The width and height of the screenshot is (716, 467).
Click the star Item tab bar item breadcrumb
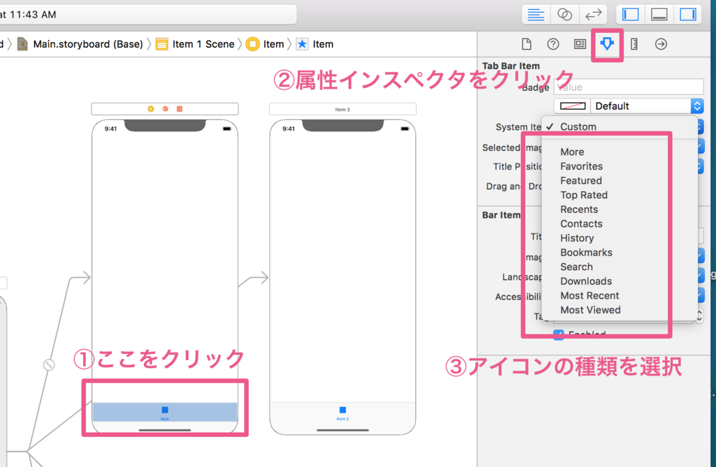tap(315, 44)
